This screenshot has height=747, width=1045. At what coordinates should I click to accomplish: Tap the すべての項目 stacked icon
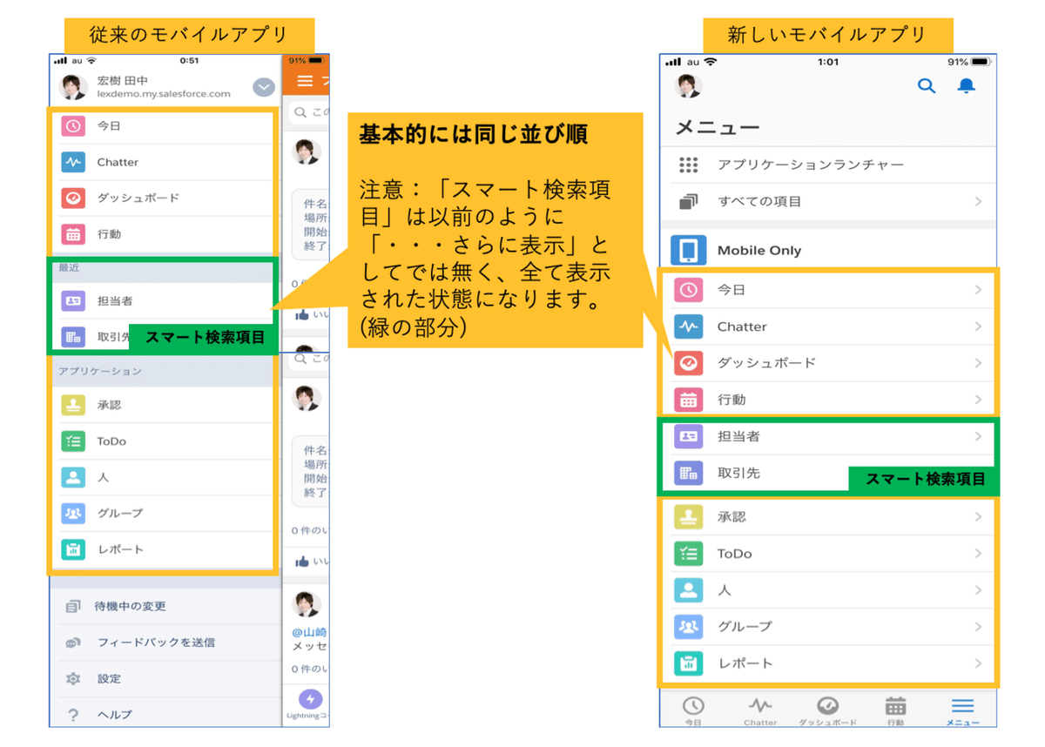(688, 201)
